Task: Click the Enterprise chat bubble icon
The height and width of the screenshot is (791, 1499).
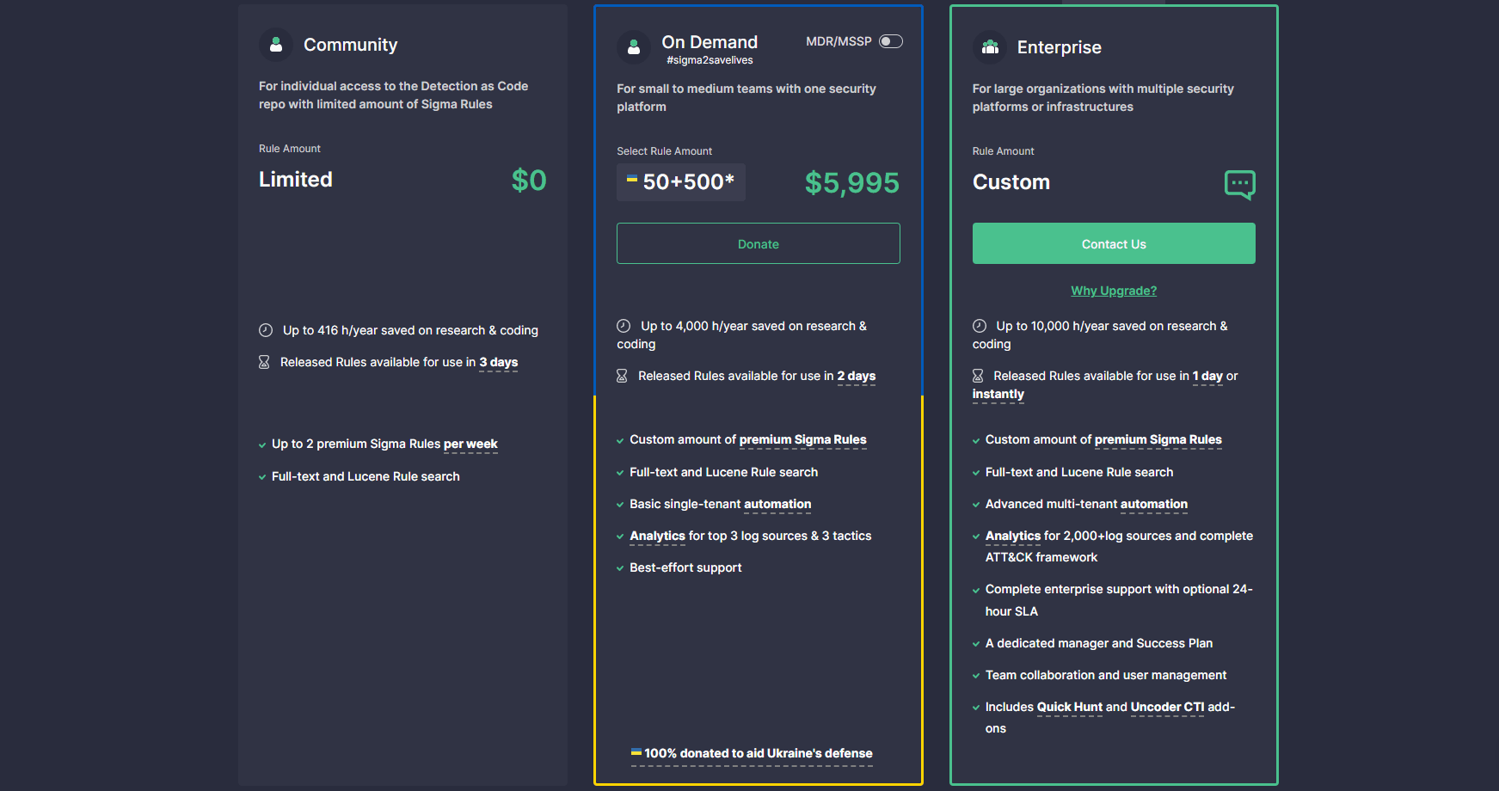Action: coord(1239,184)
